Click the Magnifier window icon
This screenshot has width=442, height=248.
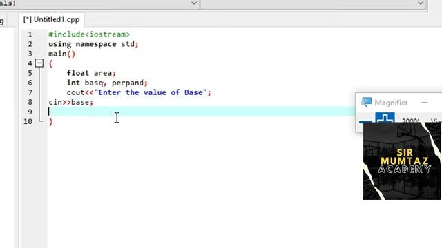[x=366, y=103]
